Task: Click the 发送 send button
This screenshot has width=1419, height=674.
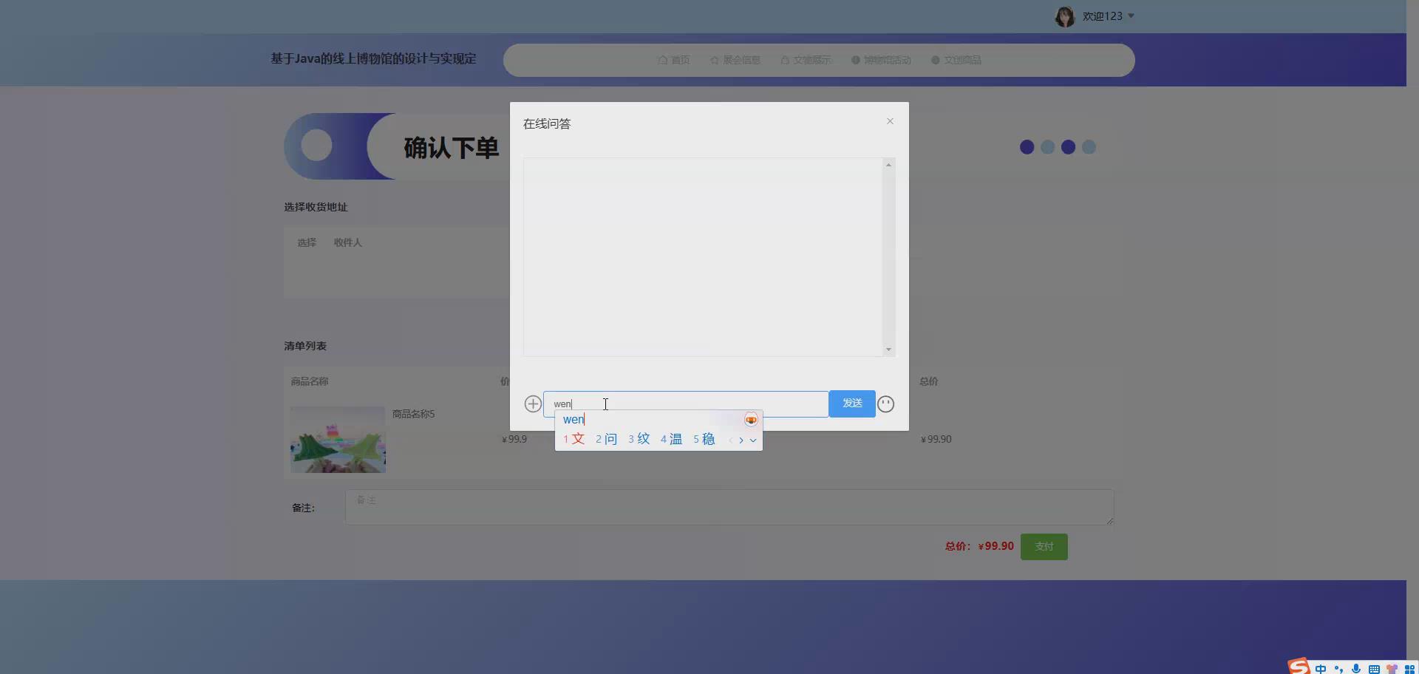Action: [851, 404]
